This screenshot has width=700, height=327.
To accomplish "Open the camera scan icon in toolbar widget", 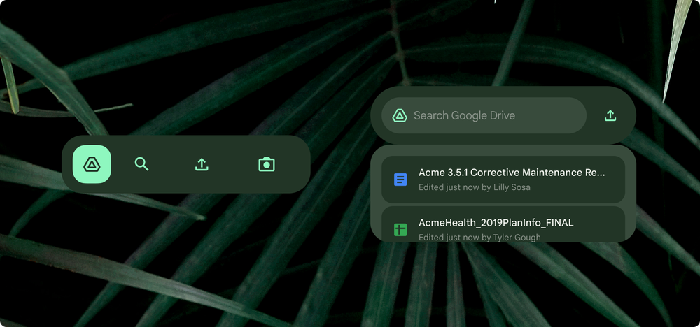I will (x=267, y=164).
